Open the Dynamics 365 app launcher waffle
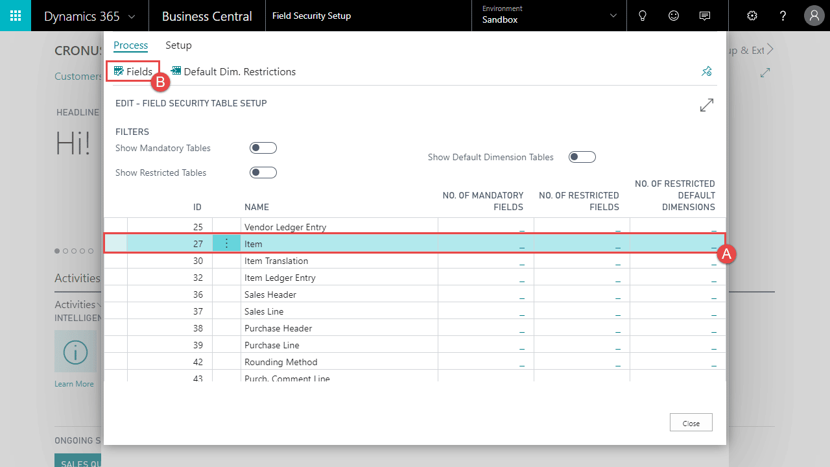830x467 pixels. coord(16,16)
